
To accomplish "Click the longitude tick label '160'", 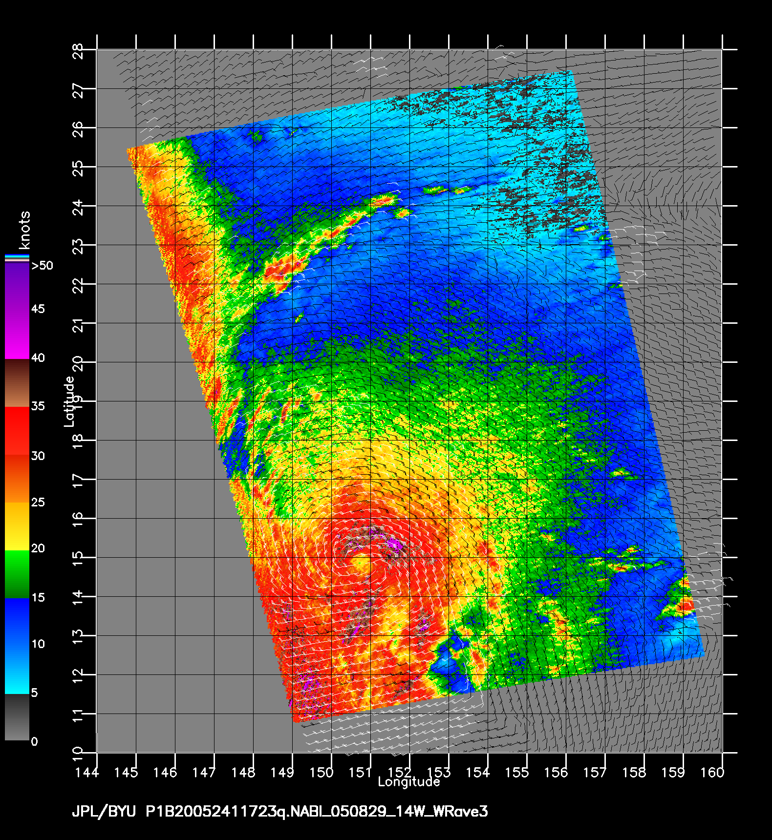I will 712,773.
